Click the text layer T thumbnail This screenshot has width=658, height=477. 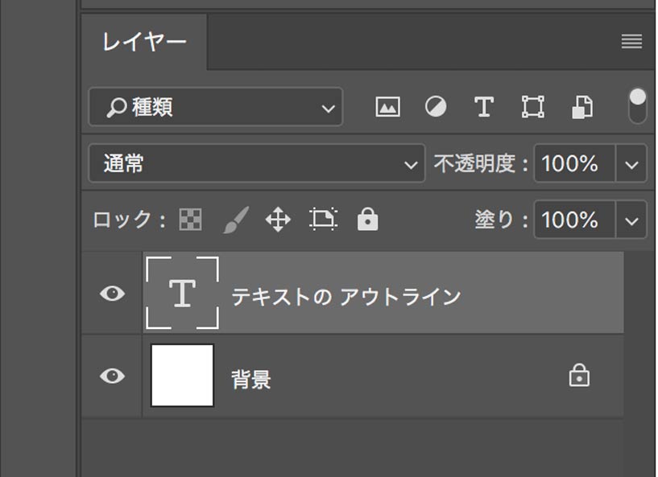click(182, 293)
